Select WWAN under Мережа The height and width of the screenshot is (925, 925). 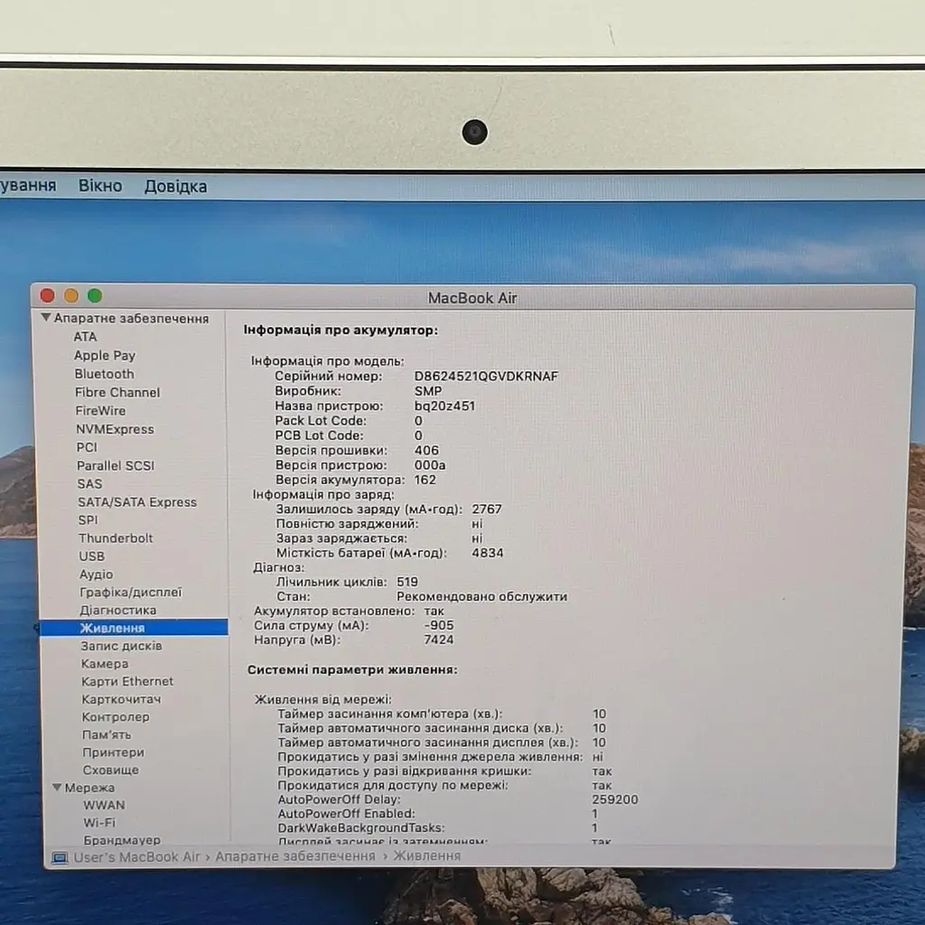[x=104, y=805]
